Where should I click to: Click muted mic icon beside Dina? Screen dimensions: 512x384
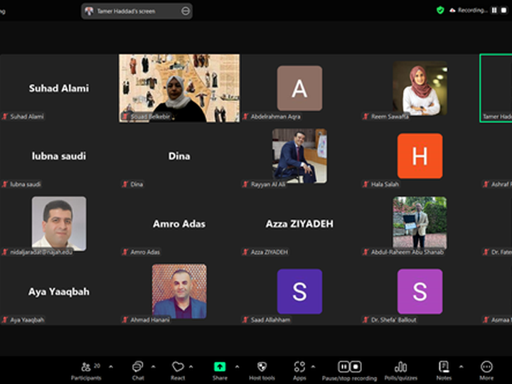125,184
